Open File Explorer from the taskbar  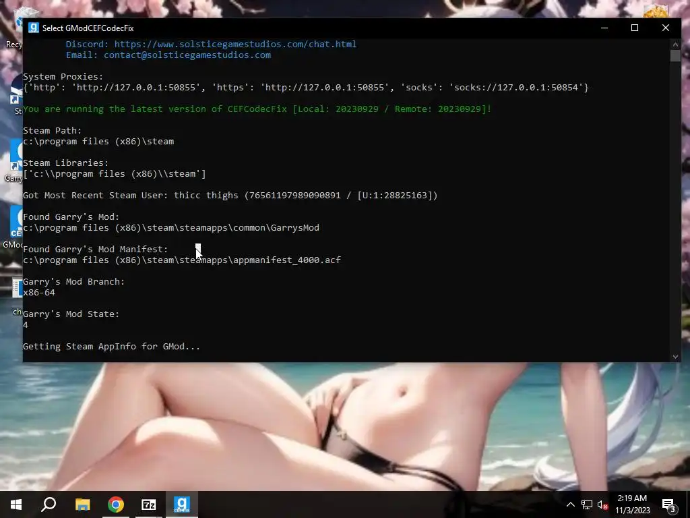click(82, 505)
